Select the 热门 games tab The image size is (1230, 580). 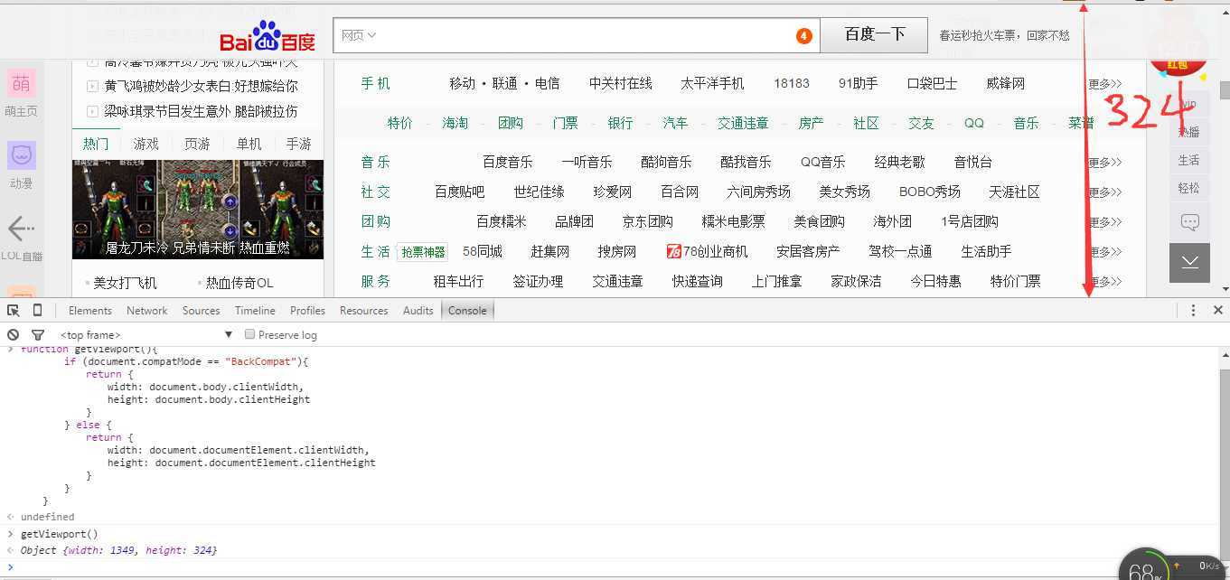point(96,144)
